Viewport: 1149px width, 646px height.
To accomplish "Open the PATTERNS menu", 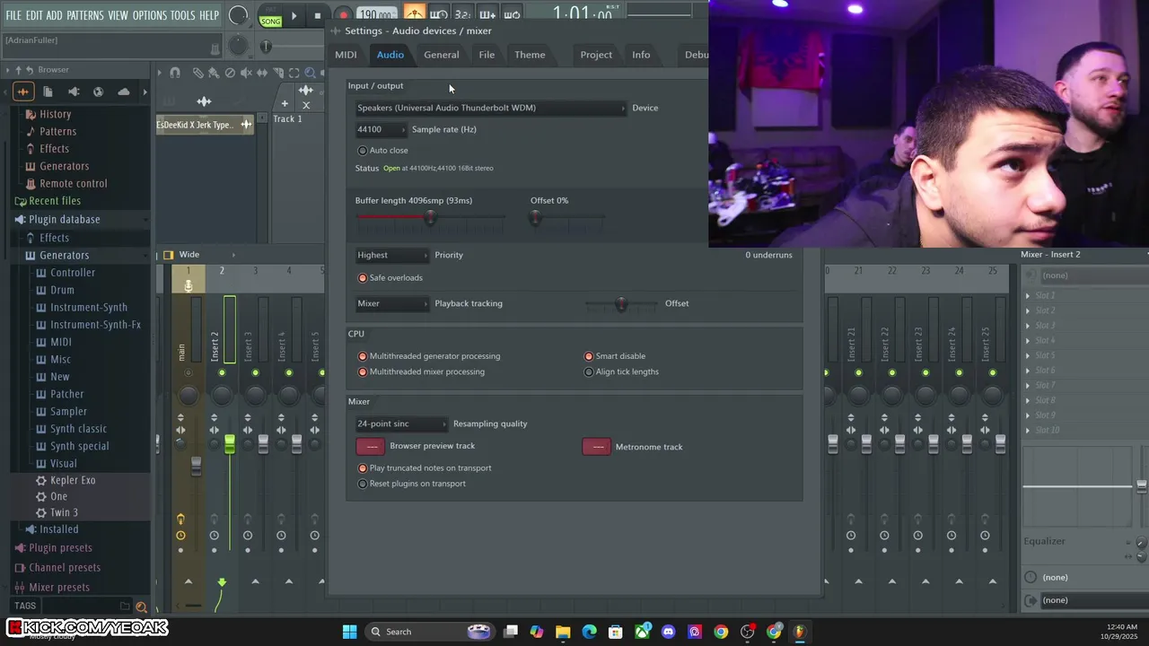I will click(x=85, y=15).
